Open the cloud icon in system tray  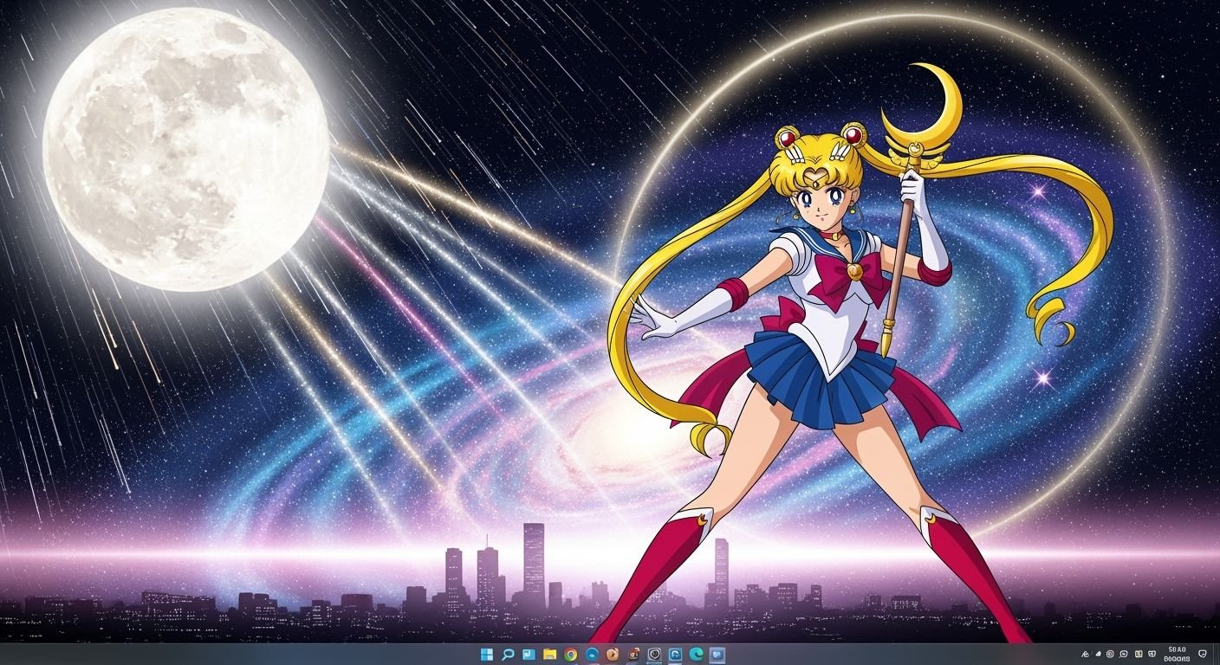click(1099, 654)
